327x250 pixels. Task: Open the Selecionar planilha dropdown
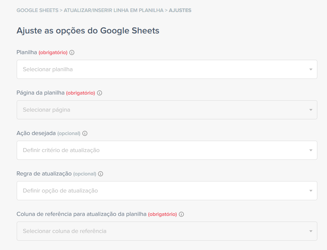point(167,69)
